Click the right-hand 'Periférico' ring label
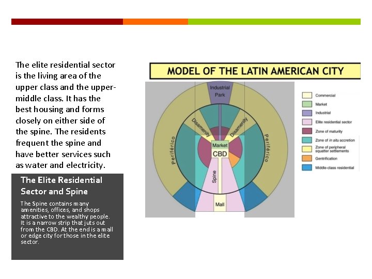 [x=266, y=148]
